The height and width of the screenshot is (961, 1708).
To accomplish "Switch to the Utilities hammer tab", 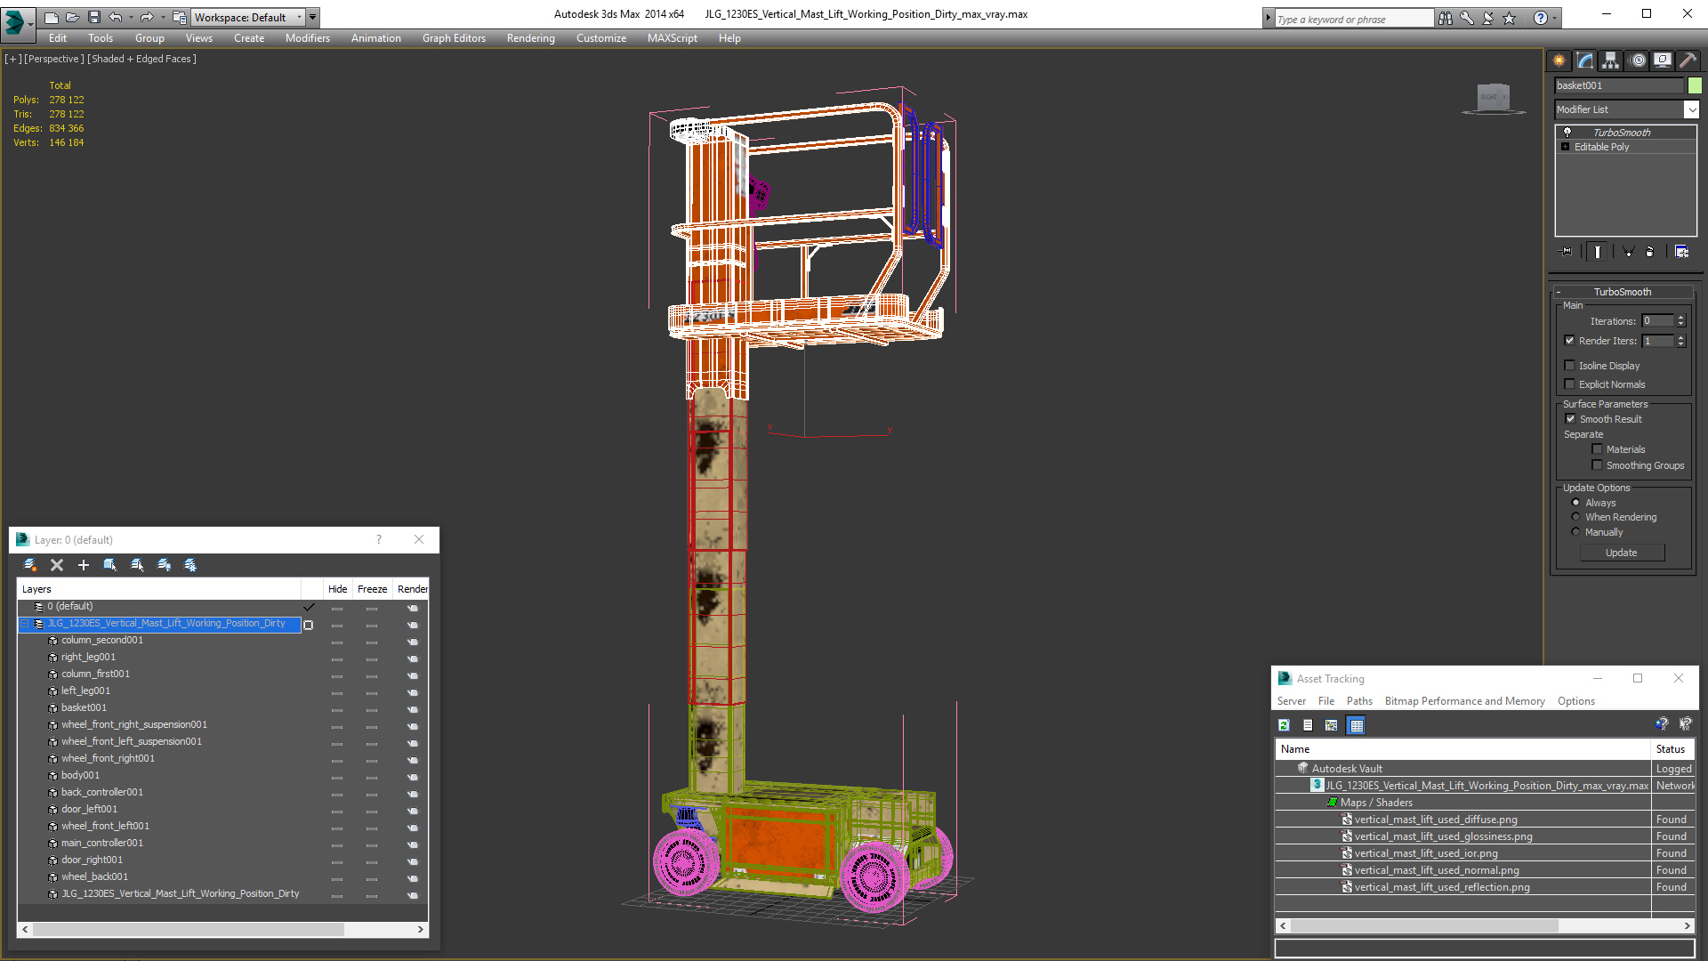I will 1688,61.
